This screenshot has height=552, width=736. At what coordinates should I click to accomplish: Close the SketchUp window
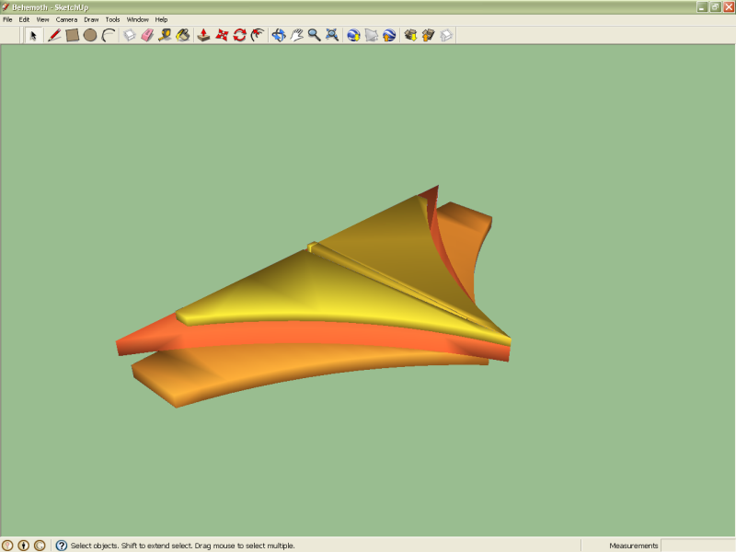point(729,7)
